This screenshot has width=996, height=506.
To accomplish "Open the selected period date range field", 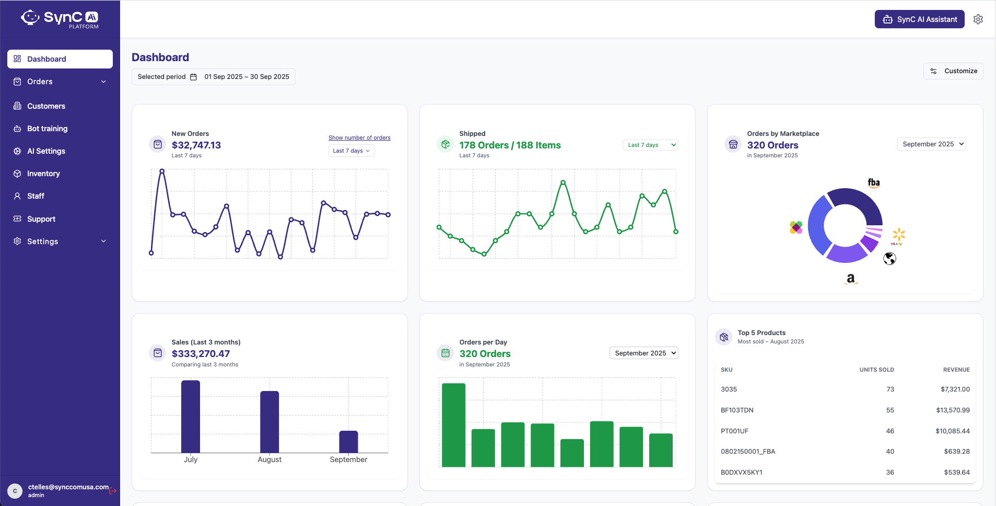I will [x=214, y=76].
